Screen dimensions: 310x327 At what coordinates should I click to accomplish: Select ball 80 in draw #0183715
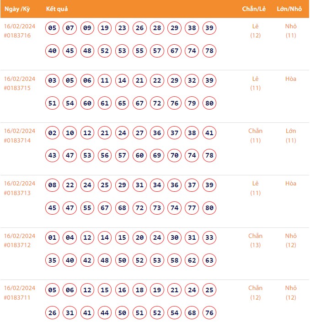pyautogui.click(x=209, y=103)
